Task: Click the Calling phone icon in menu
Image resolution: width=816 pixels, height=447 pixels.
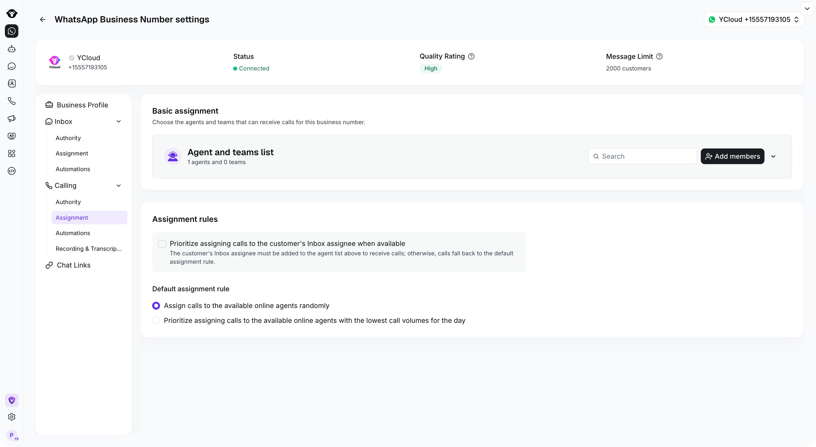Action: (x=49, y=185)
